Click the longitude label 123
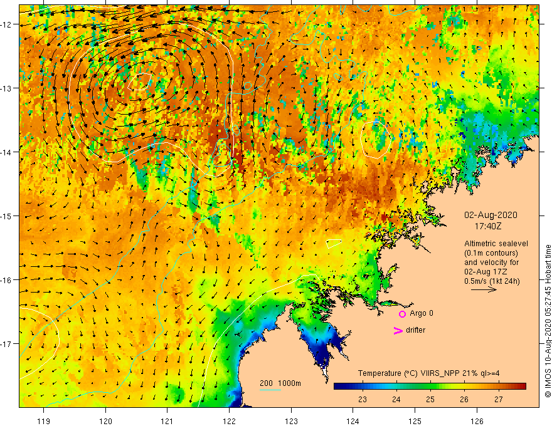The height and width of the screenshot is (426, 552). 291,421
